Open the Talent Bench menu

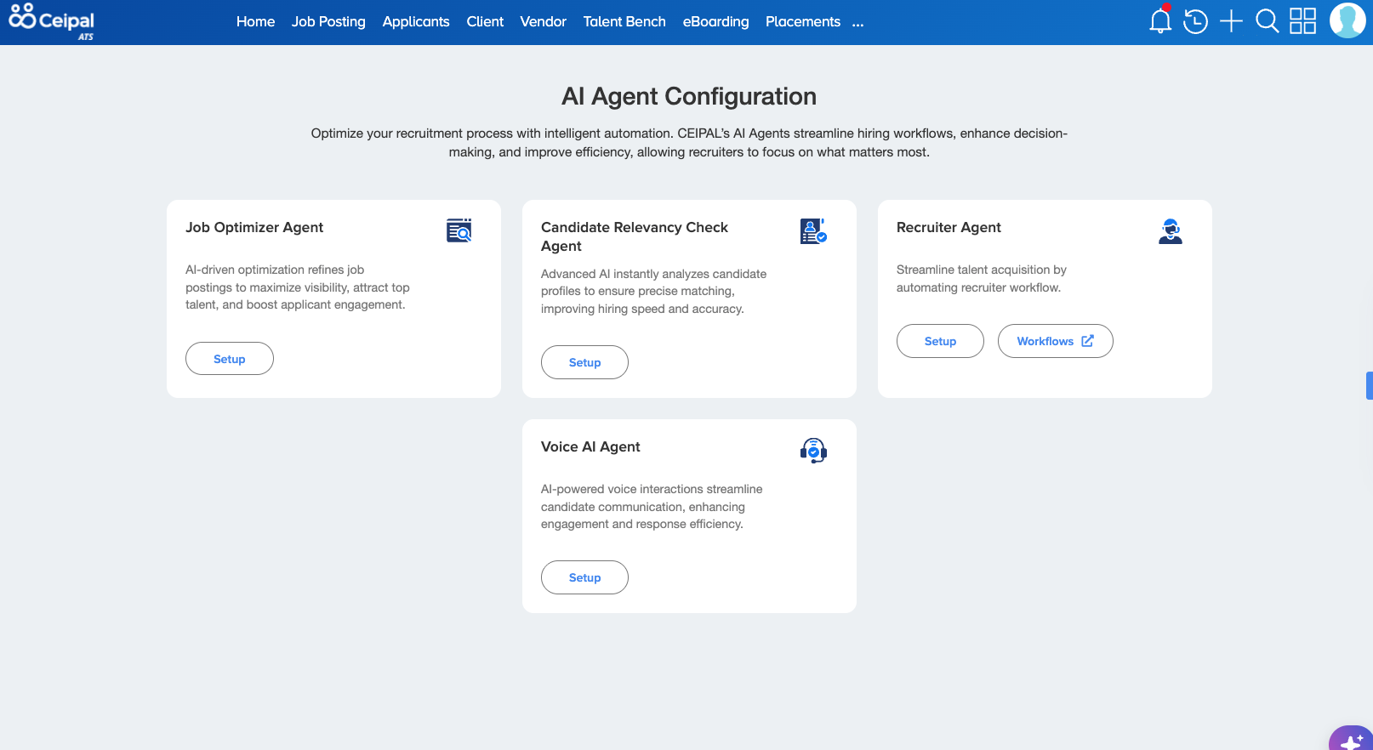point(624,21)
